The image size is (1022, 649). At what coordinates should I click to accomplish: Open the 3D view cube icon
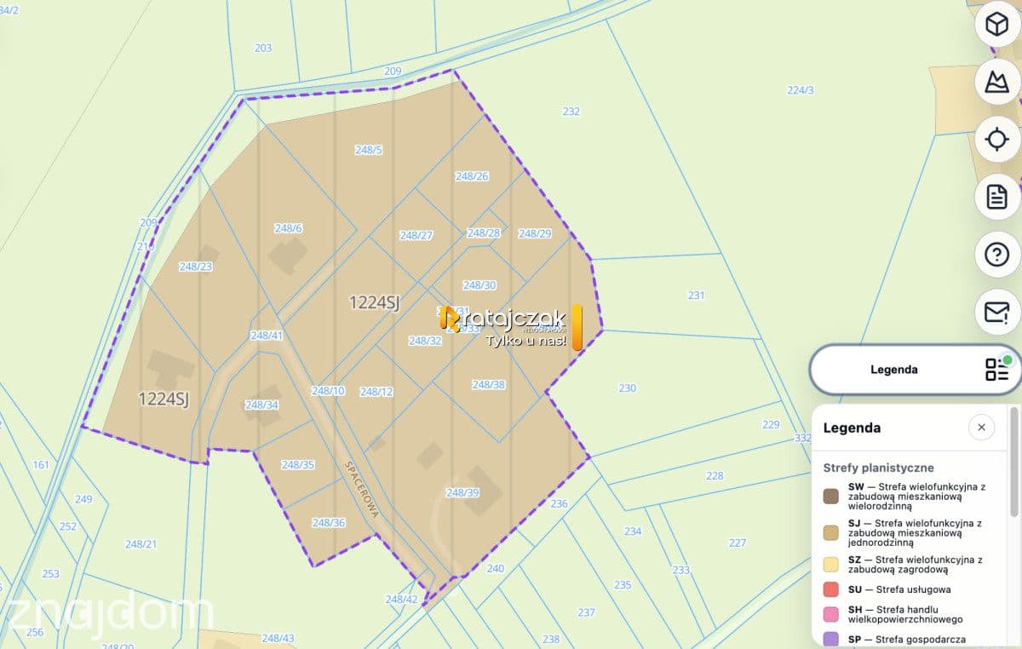point(996,26)
